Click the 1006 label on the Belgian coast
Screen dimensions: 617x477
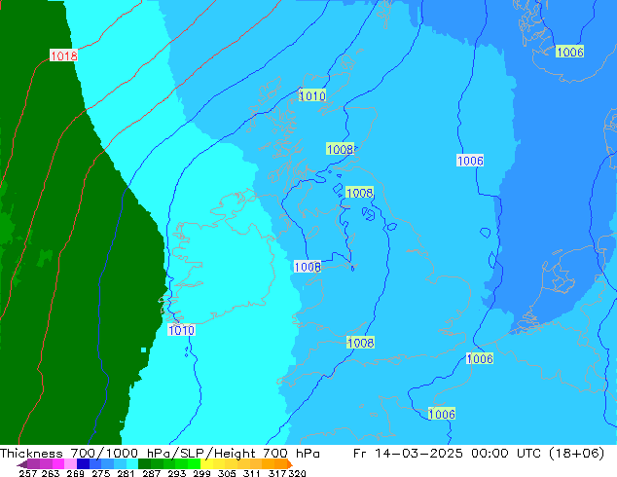click(480, 358)
